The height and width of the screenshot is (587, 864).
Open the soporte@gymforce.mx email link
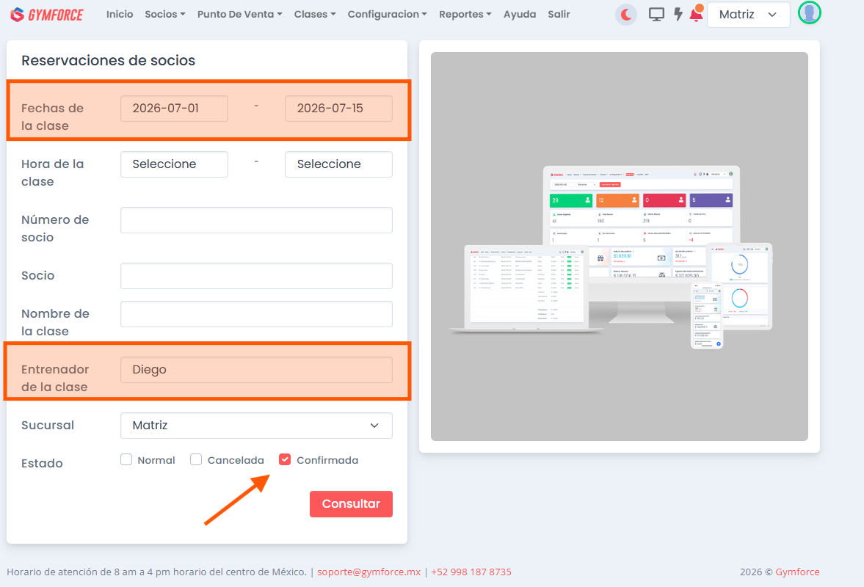369,572
